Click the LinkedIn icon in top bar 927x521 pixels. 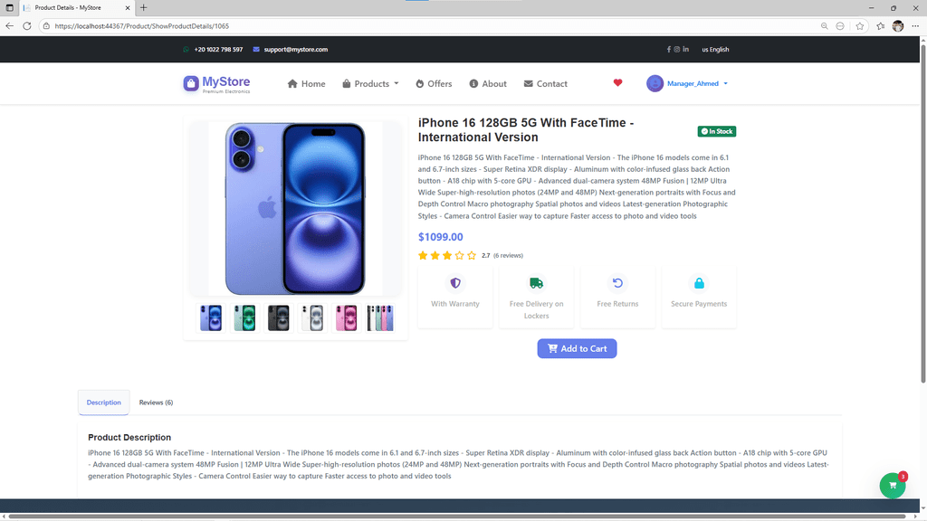686,50
